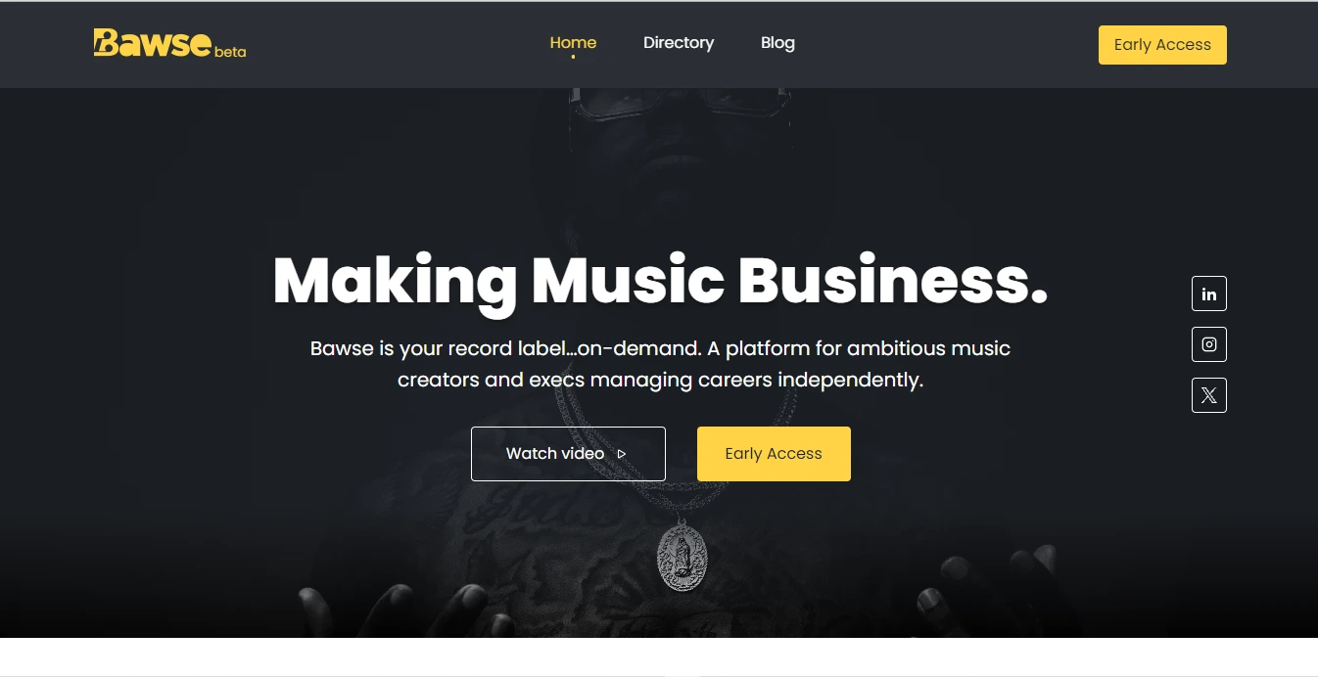1318x677 pixels.
Task: Select the yellow dot indicator under Home
Action: (573, 57)
